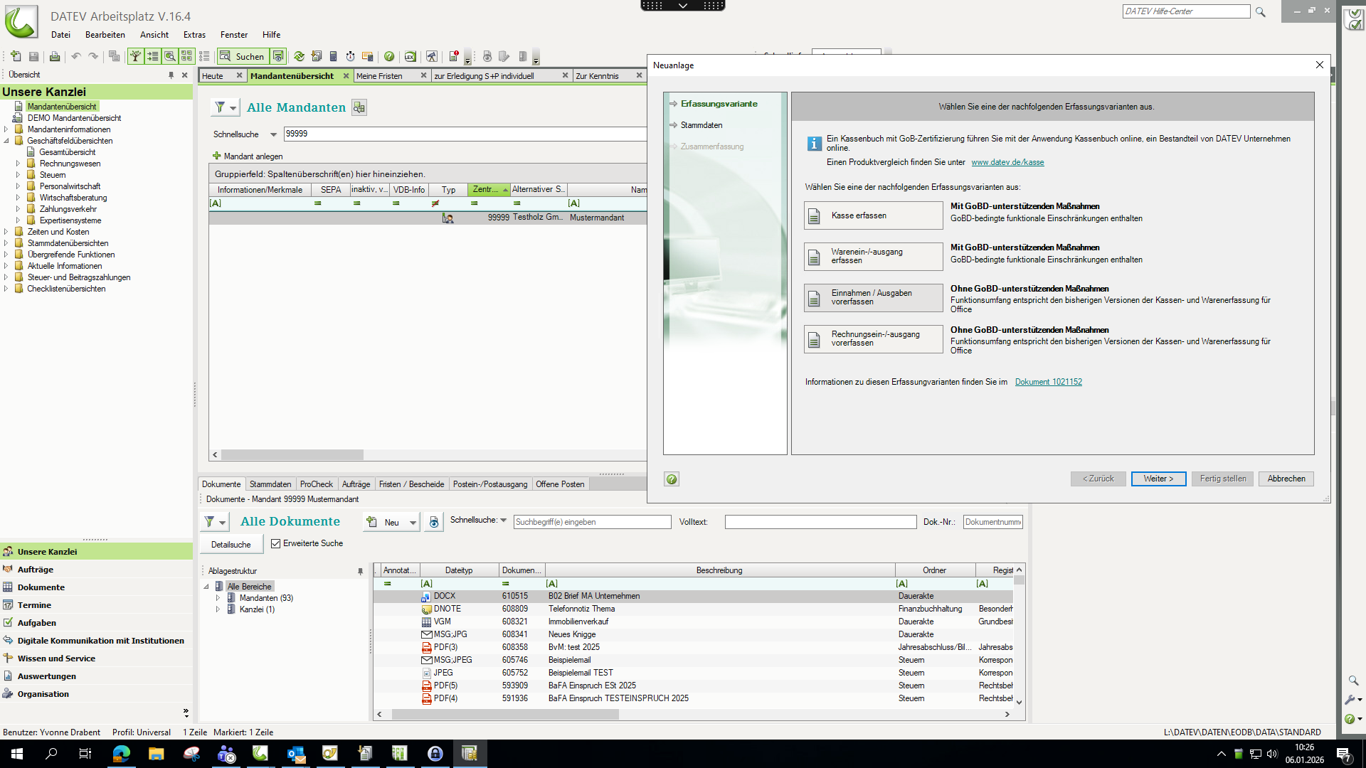Viewport: 1366px width, 768px height.
Task: Toggle the pin on Übersicht panel
Action: tap(171, 75)
